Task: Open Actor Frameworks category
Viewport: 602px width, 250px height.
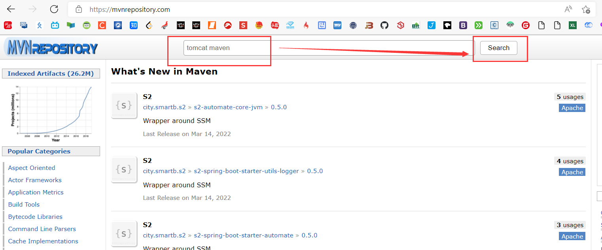Action: point(35,180)
